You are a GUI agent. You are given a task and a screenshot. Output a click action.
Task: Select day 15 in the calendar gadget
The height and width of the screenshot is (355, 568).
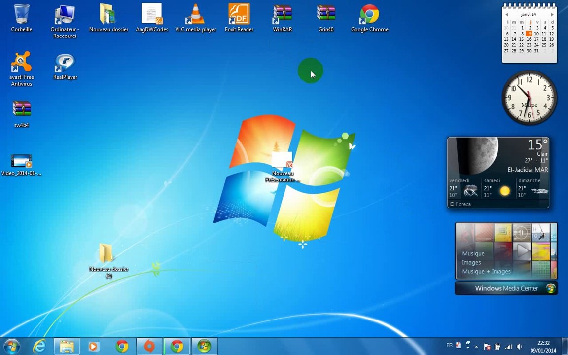[x=521, y=39]
